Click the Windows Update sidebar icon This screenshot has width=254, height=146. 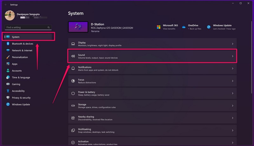coord(8,104)
